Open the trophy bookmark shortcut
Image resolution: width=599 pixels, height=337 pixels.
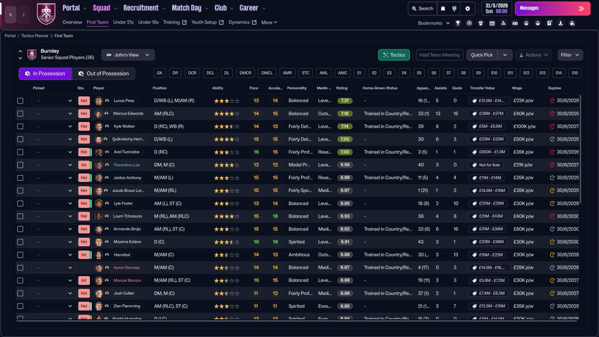tap(458, 23)
